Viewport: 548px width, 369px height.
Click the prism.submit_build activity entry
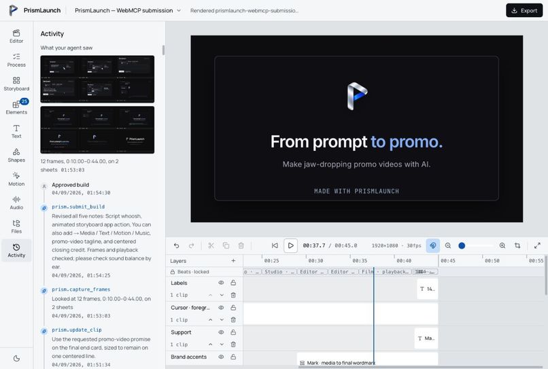coord(78,207)
